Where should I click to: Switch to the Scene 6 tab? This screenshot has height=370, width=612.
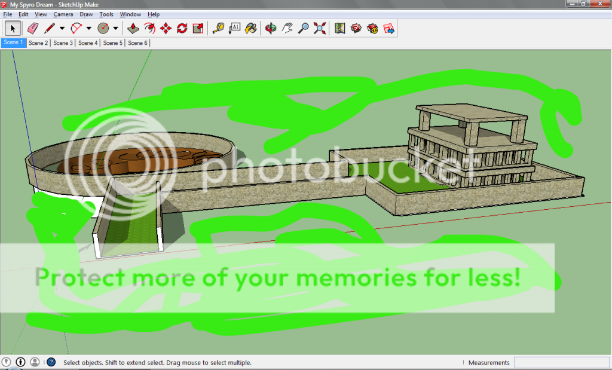coord(137,43)
